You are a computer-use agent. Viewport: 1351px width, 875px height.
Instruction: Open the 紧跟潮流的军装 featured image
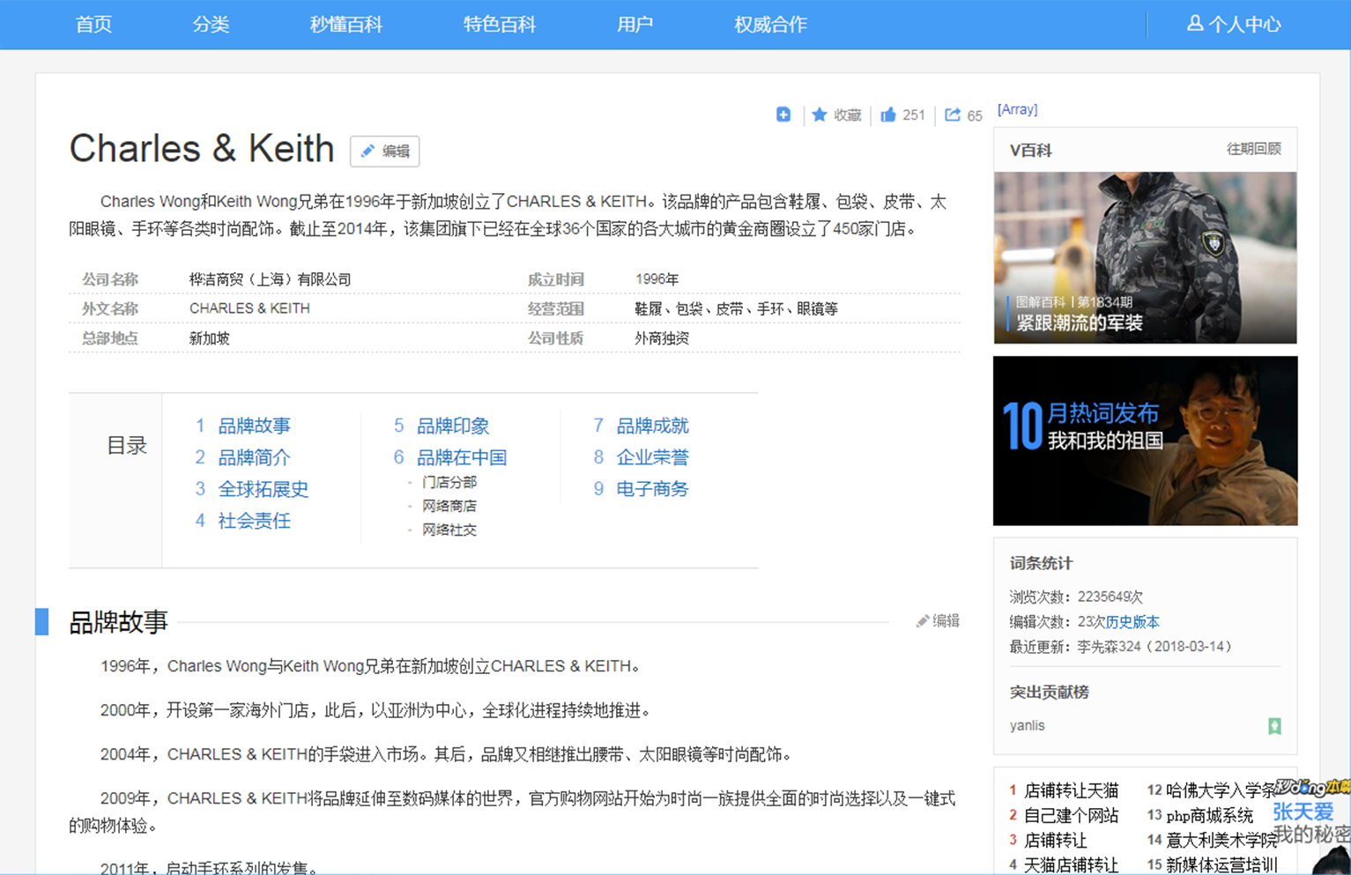tap(1145, 257)
